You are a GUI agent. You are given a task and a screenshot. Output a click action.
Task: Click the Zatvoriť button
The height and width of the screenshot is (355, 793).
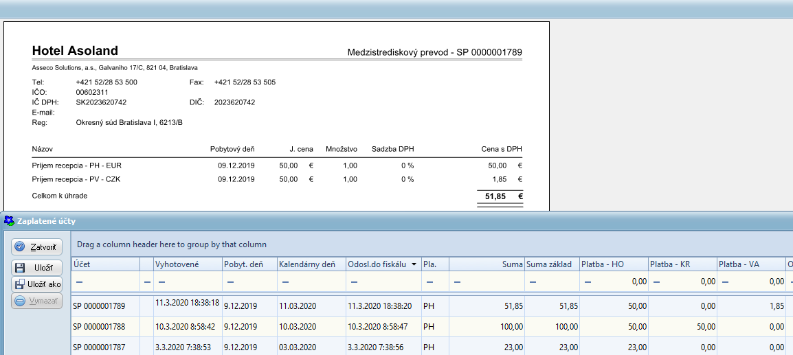[x=38, y=247]
